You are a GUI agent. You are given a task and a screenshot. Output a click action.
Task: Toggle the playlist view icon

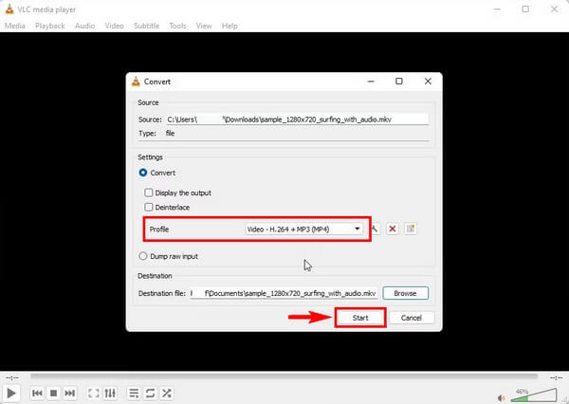coord(134,394)
